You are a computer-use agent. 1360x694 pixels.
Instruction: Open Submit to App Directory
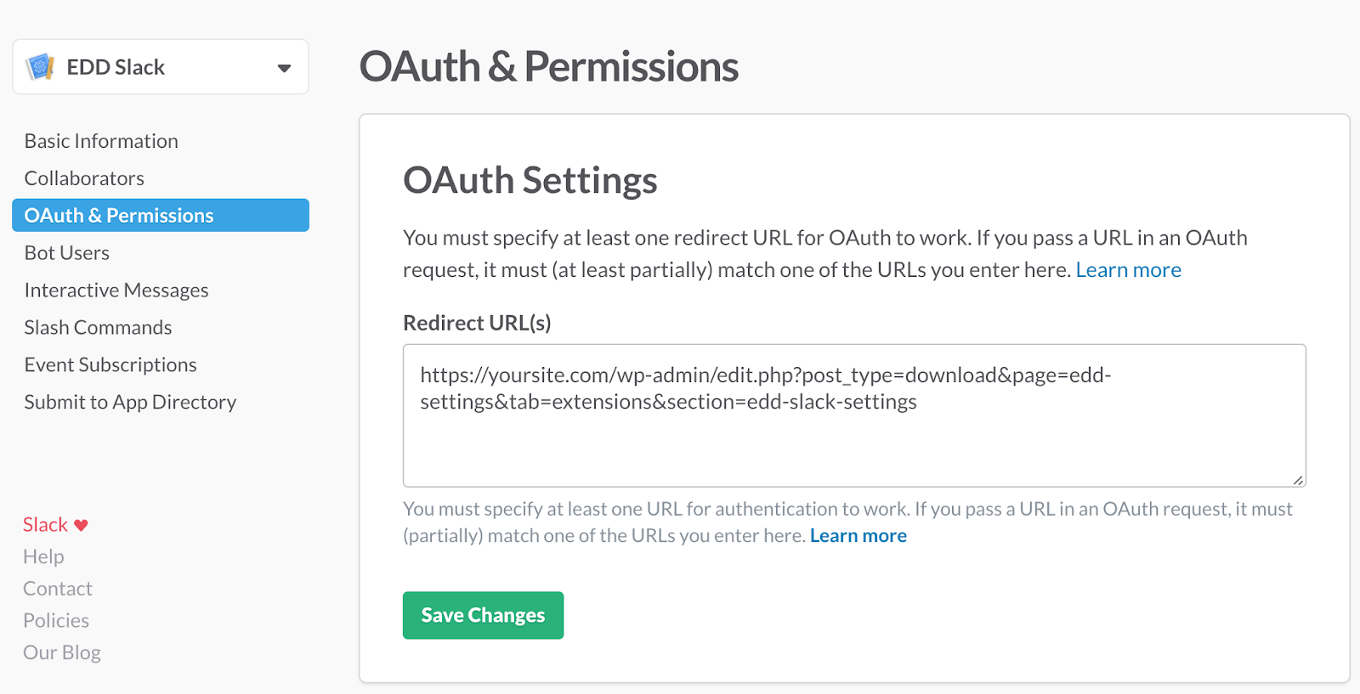pos(130,403)
